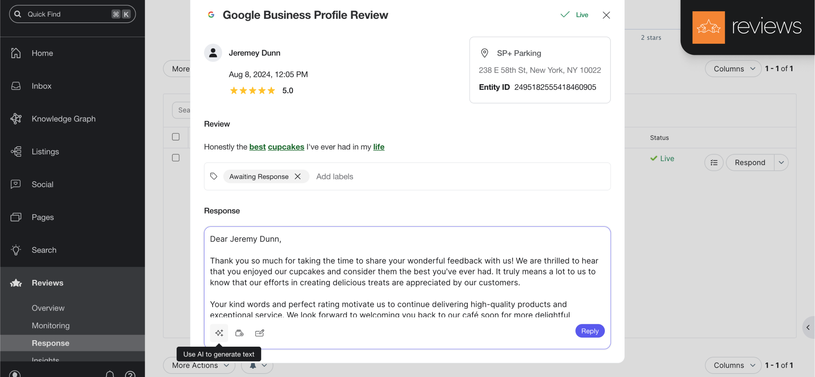
Task: Click the Quick Find search field
Action: tap(69, 14)
